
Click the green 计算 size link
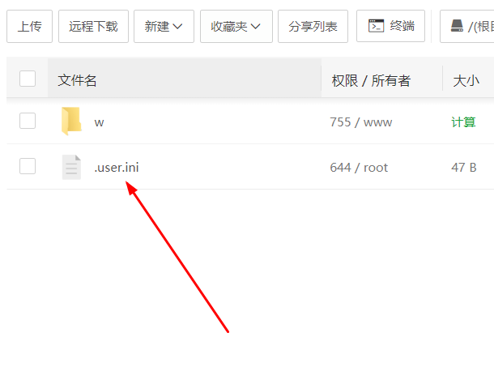pyautogui.click(x=463, y=122)
